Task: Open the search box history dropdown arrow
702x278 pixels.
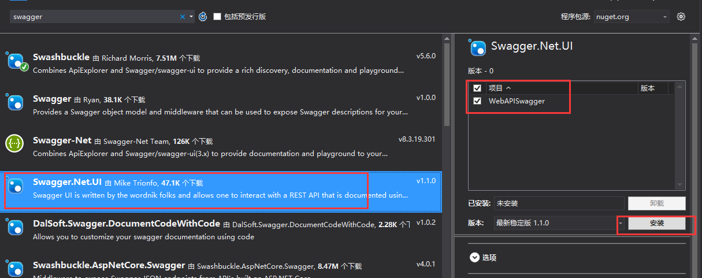Action: click(191, 17)
